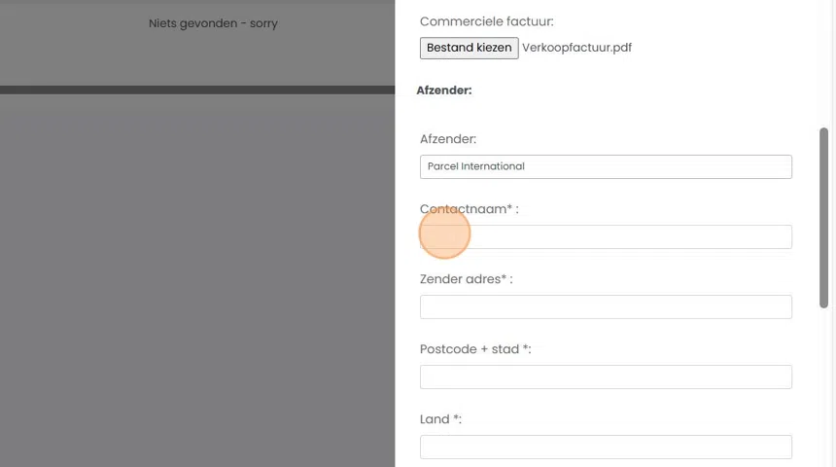
Task: Click the "Commerciele factuur:" label
Action: pyautogui.click(x=486, y=21)
